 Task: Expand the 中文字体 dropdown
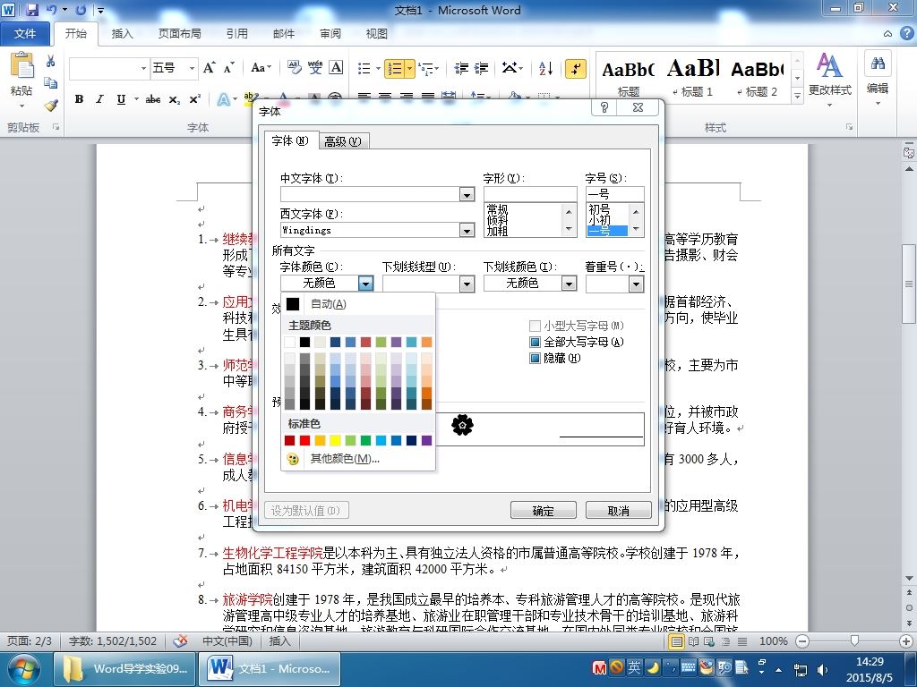tap(466, 194)
